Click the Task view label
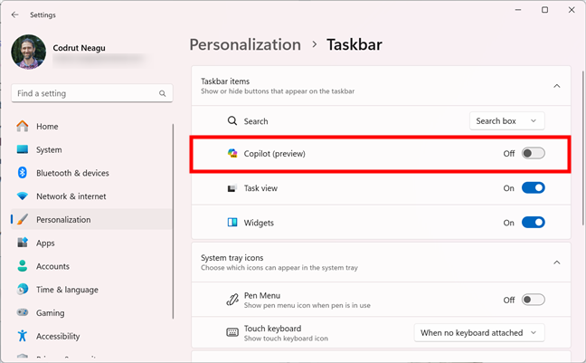Viewport: 586px width, 363px height. (x=260, y=188)
